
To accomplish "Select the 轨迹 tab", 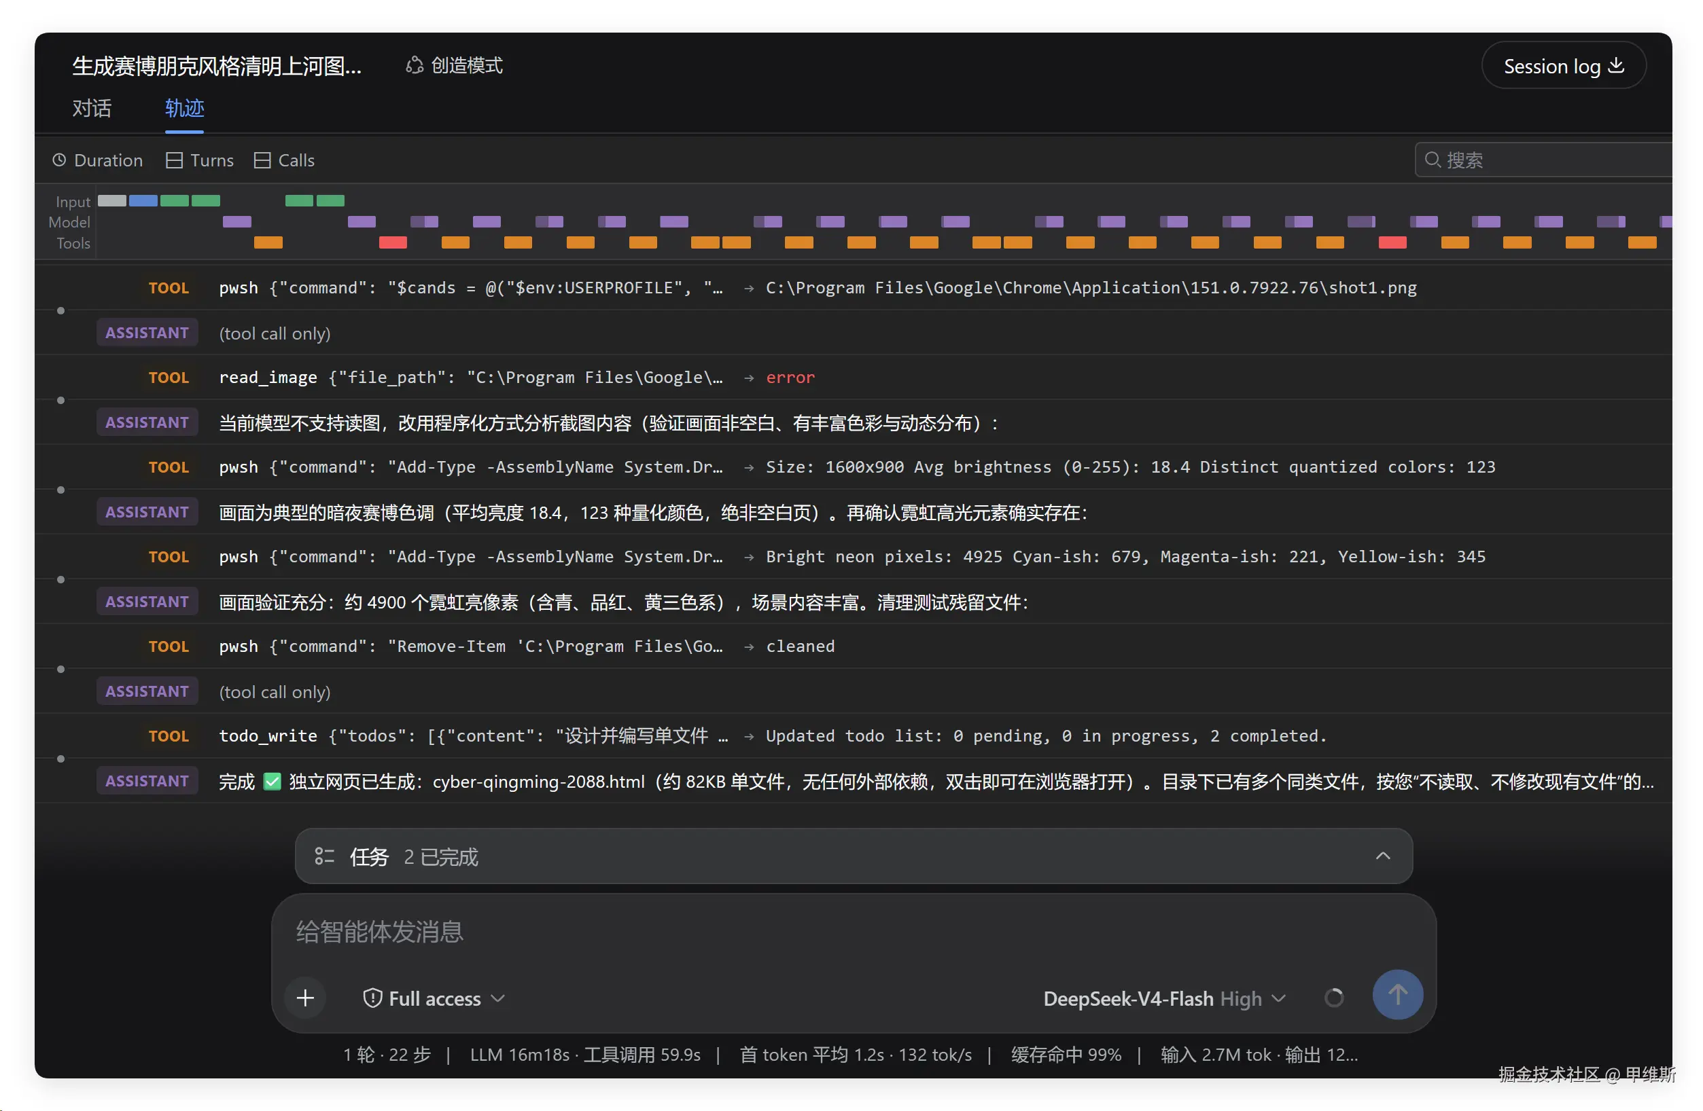I will (x=185, y=108).
